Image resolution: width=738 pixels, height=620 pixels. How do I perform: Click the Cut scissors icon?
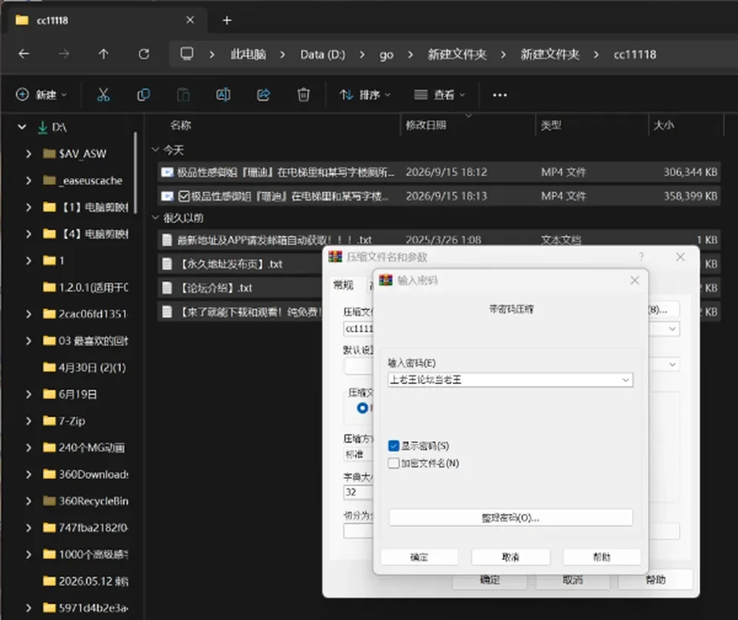coord(103,95)
